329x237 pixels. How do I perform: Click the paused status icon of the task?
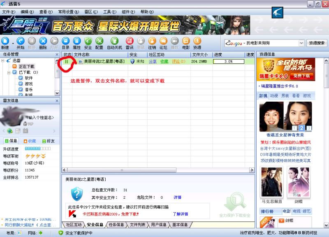pyautogui.click(x=67, y=61)
